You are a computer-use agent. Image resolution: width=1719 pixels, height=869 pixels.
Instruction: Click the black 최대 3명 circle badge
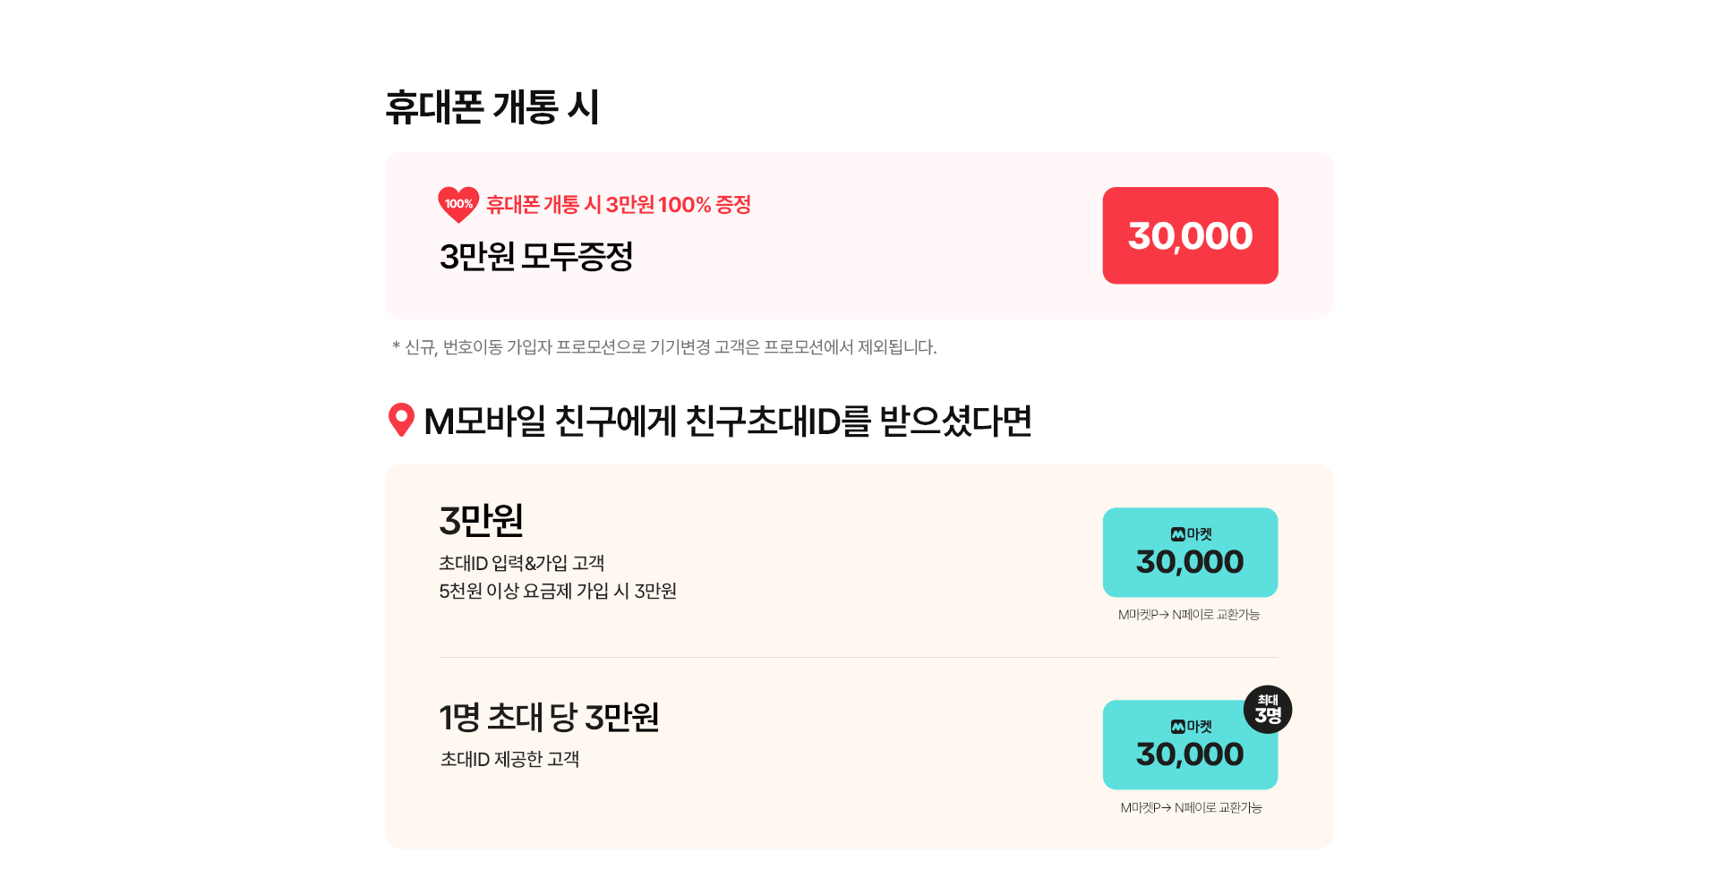1267,710
